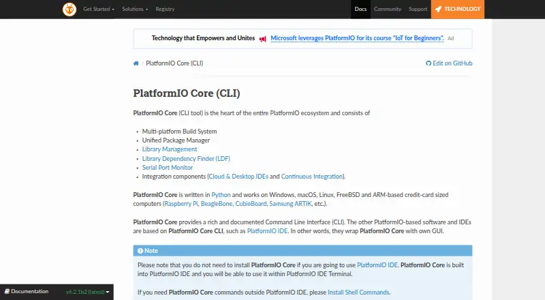Click the Ad label in the banner
The image size is (545, 300).
(x=450, y=38)
